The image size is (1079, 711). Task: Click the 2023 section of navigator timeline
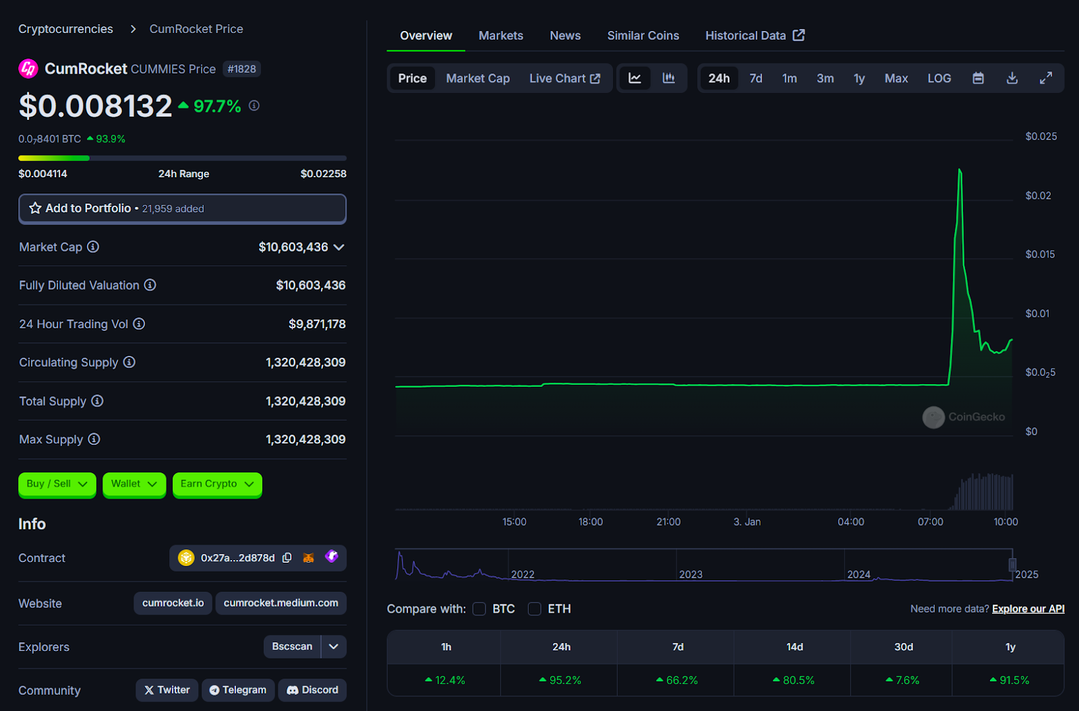(x=760, y=565)
